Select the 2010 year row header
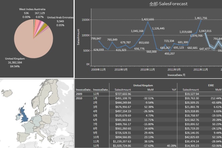222x148 pixels. [79, 98]
